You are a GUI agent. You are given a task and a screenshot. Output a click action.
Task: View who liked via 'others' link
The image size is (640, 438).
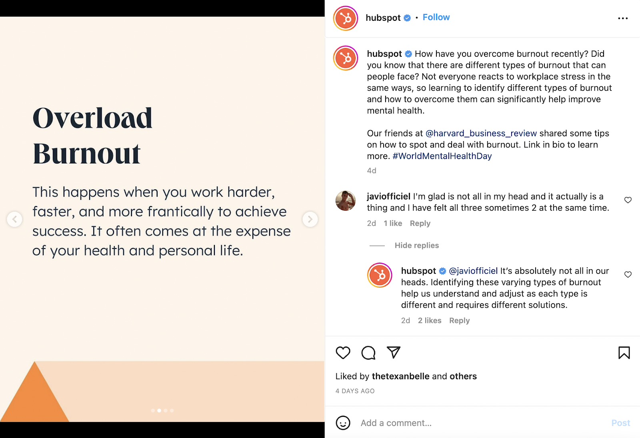[x=463, y=376]
